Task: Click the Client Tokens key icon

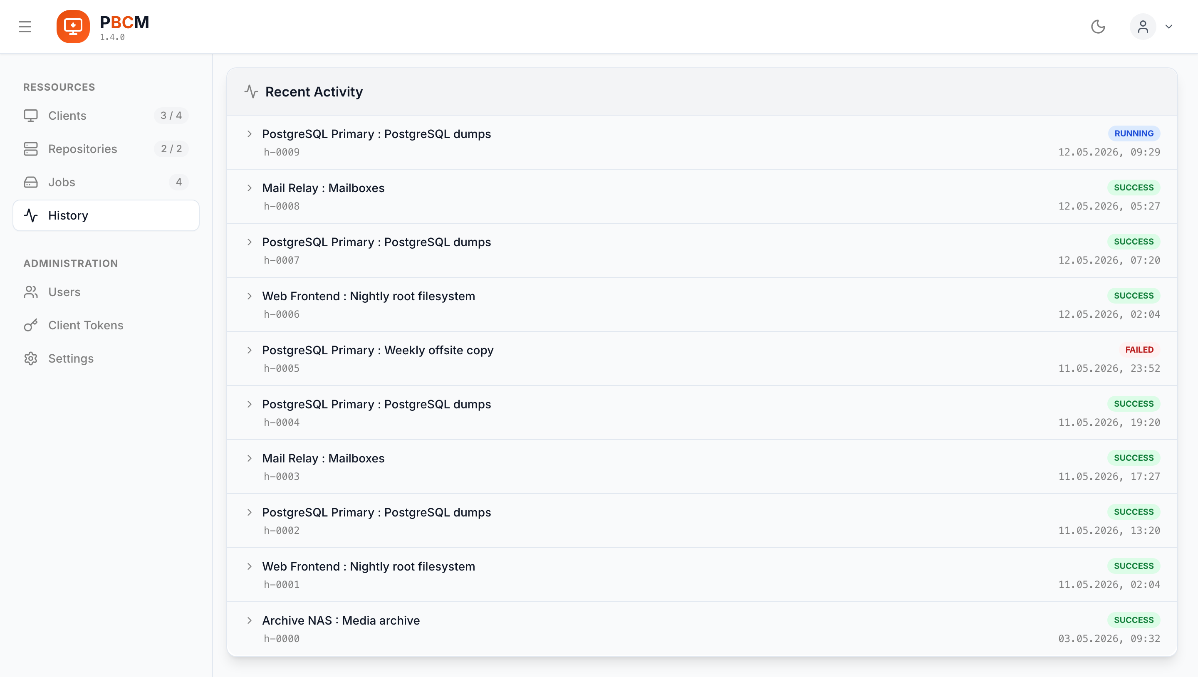Action: point(31,325)
